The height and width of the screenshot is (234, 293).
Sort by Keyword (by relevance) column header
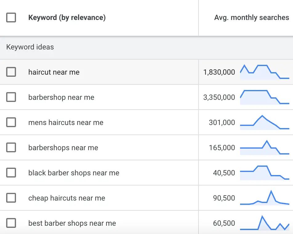pos(67,18)
